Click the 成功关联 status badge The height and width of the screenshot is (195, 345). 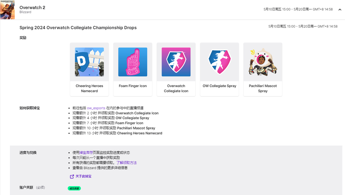point(74,188)
